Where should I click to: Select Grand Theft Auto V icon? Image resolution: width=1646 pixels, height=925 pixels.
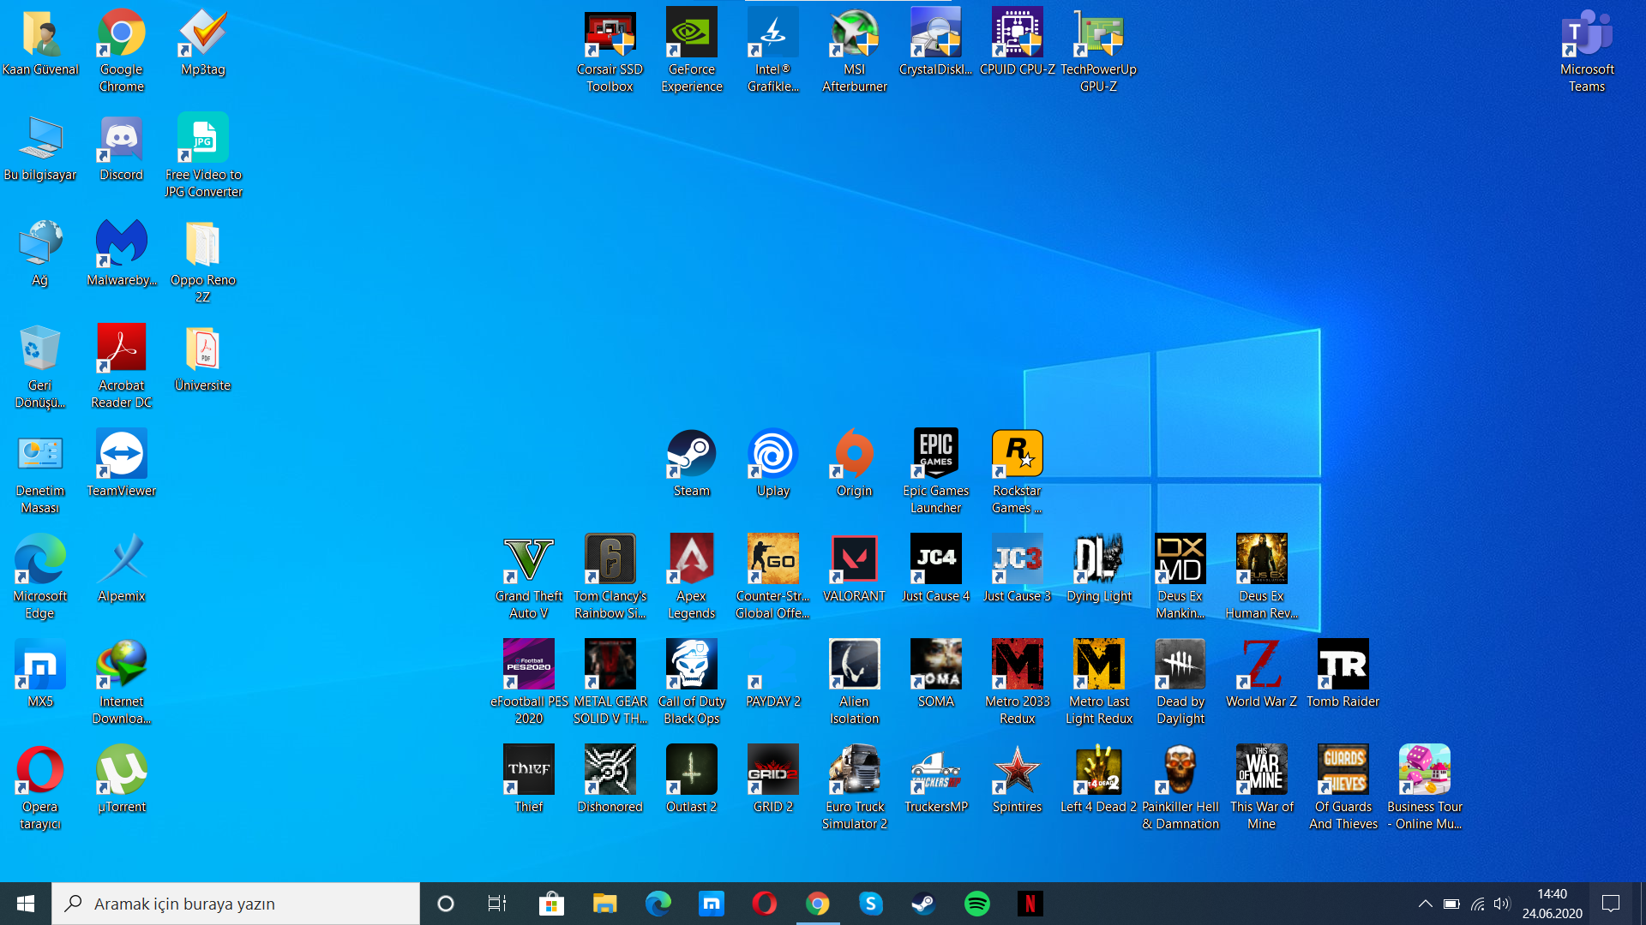pyautogui.click(x=529, y=577)
